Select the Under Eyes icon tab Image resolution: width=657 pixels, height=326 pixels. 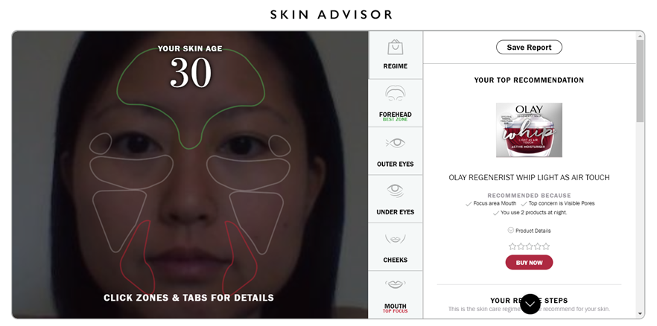[x=395, y=199]
